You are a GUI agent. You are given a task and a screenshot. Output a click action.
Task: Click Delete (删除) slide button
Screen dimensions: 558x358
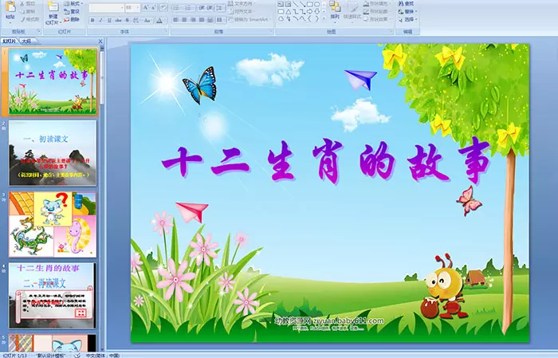[72, 19]
